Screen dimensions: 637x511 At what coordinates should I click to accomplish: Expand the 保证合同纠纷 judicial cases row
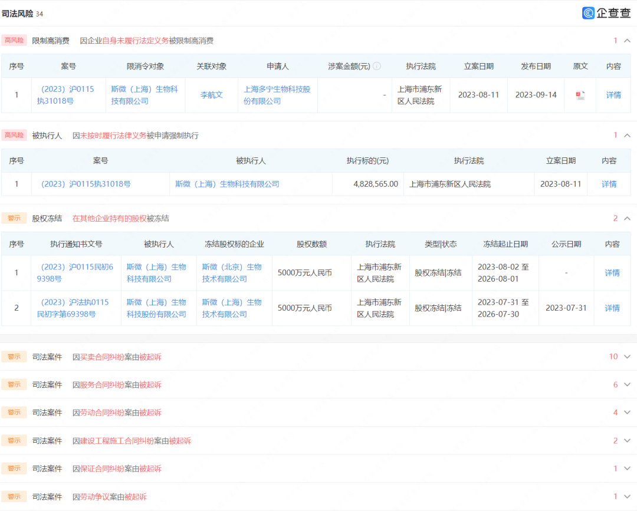[x=626, y=469]
